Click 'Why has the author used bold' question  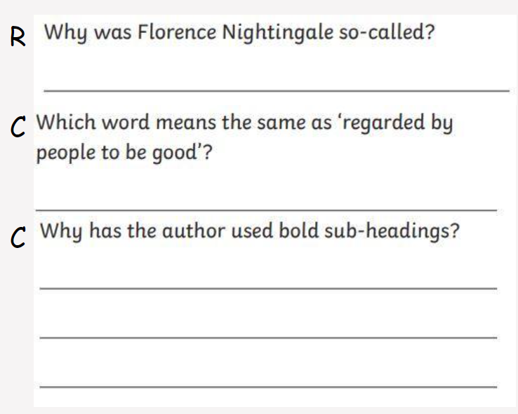click(x=250, y=230)
